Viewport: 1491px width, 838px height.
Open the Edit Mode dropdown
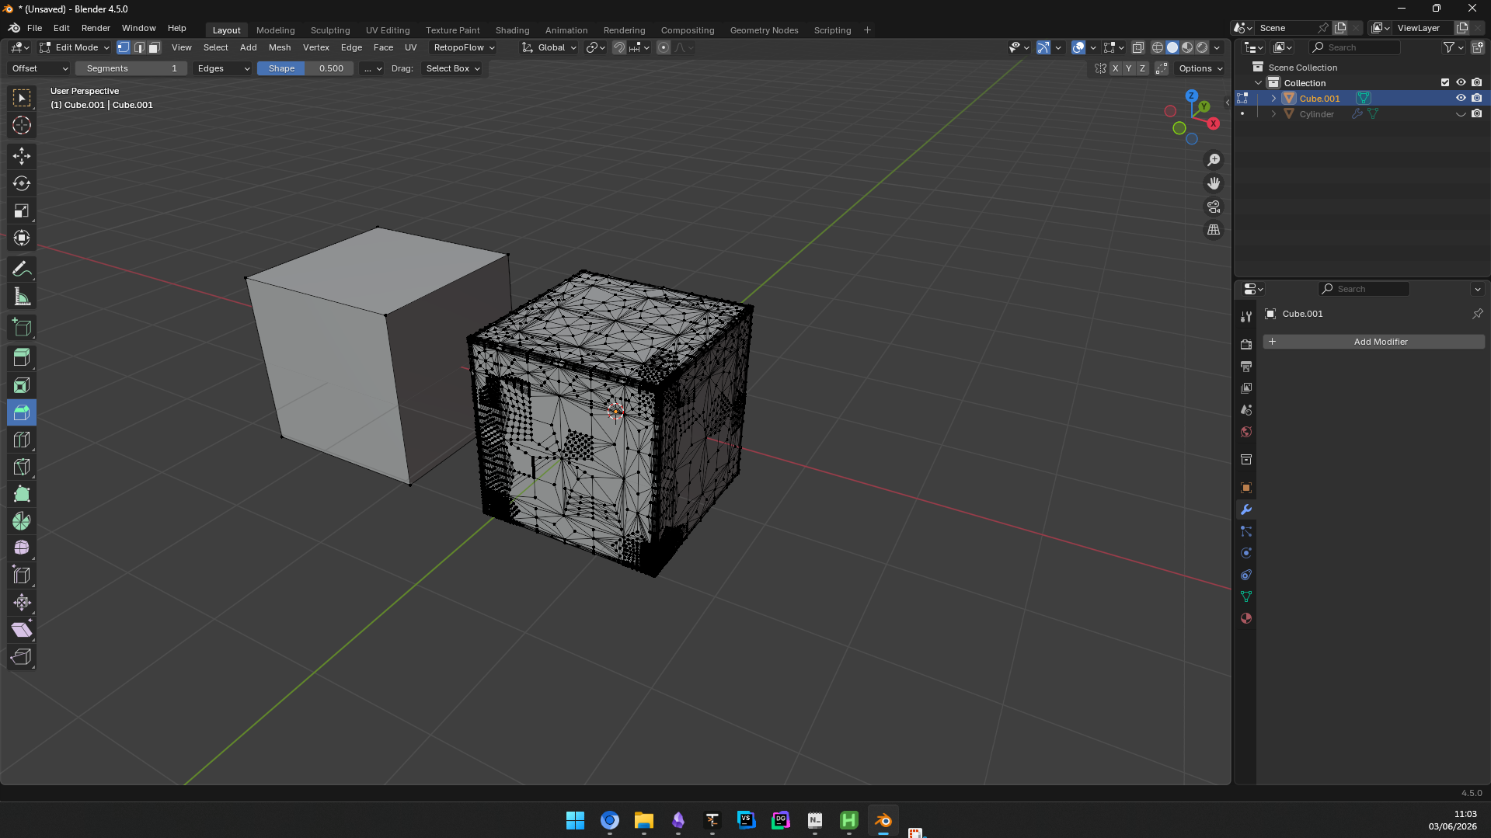[x=75, y=47]
